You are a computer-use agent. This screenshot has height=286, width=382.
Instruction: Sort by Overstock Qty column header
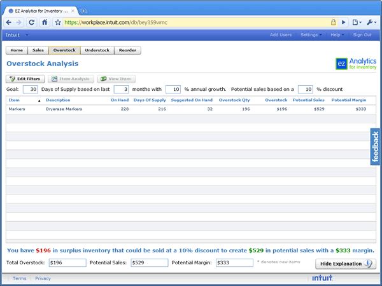[x=234, y=100]
